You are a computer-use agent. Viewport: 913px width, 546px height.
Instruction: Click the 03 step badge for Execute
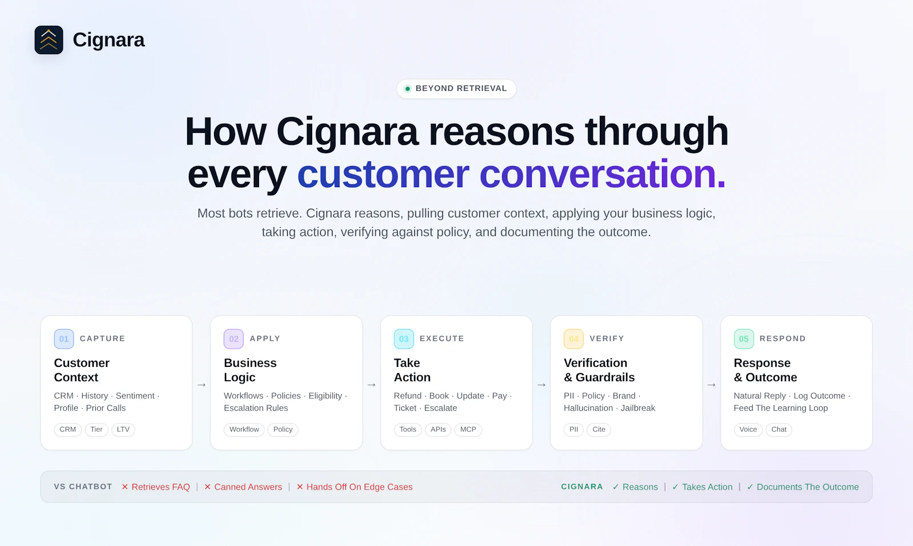(404, 339)
